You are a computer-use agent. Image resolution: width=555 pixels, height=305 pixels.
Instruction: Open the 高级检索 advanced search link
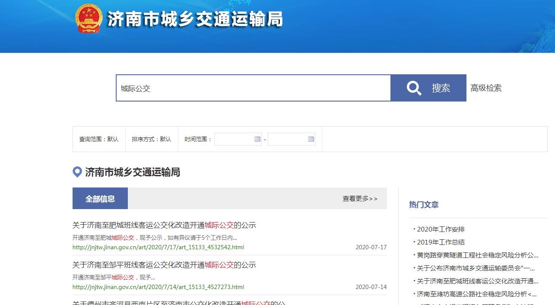pyautogui.click(x=486, y=88)
